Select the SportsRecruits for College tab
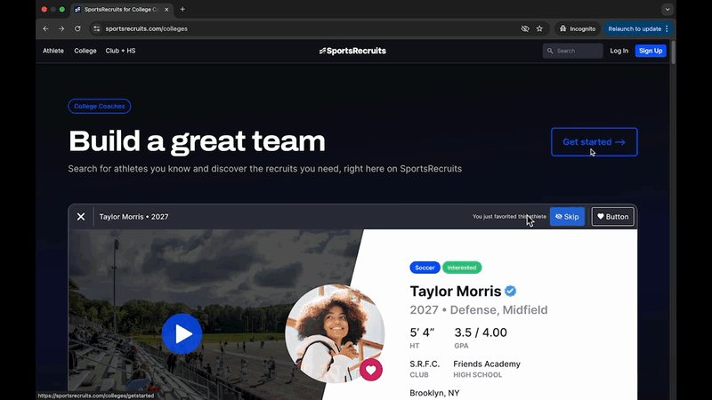Screen dimensions: 712x400 click(121, 9)
